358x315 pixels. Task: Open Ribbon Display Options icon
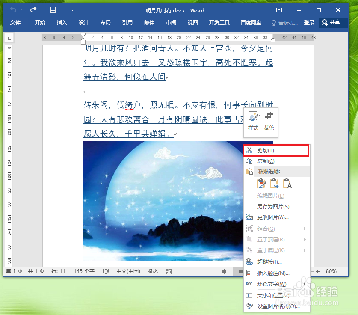coord(279,10)
